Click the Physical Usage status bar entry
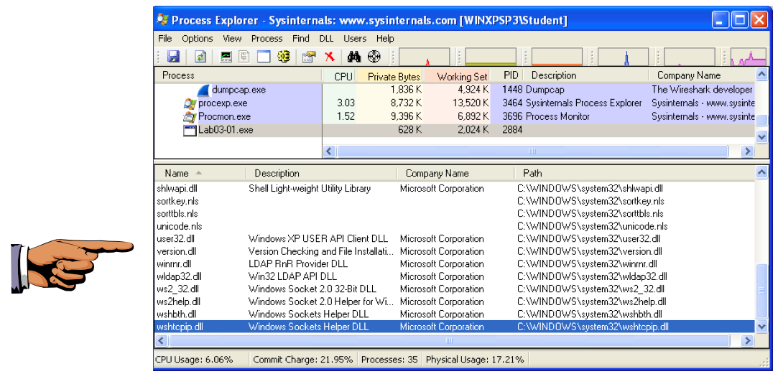The height and width of the screenshot is (379, 778). [x=475, y=360]
